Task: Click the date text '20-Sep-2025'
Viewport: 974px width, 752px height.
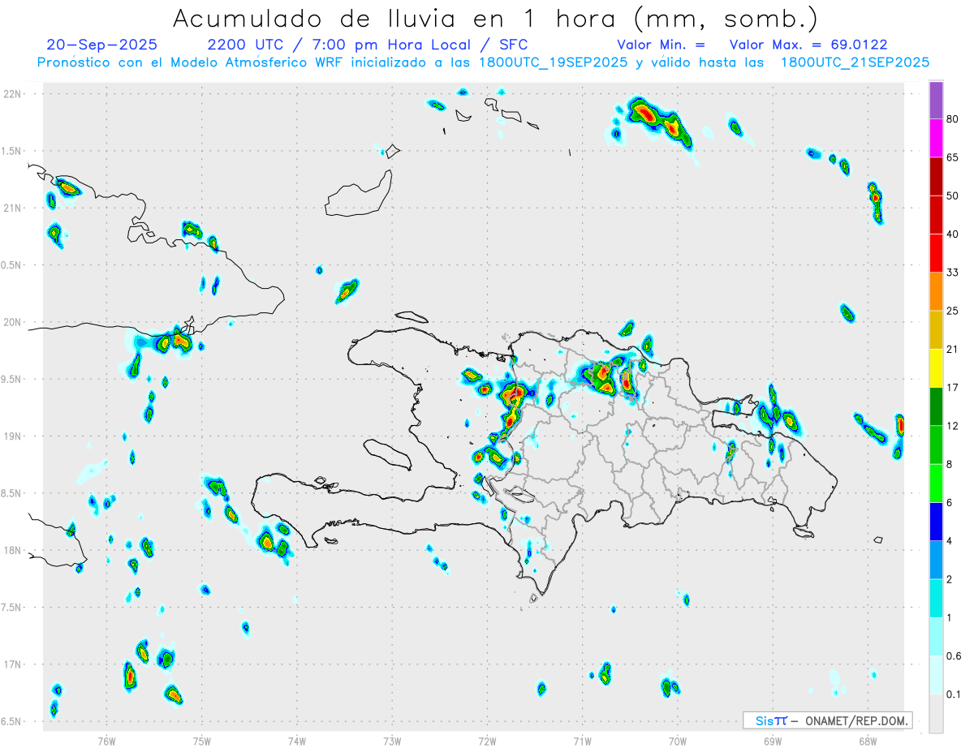Action: click(102, 45)
